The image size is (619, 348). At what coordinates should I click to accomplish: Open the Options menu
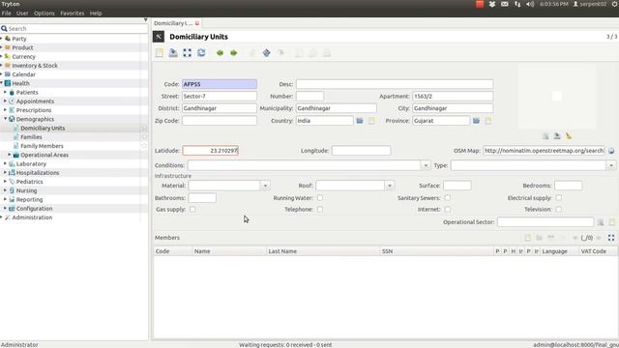(x=44, y=13)
